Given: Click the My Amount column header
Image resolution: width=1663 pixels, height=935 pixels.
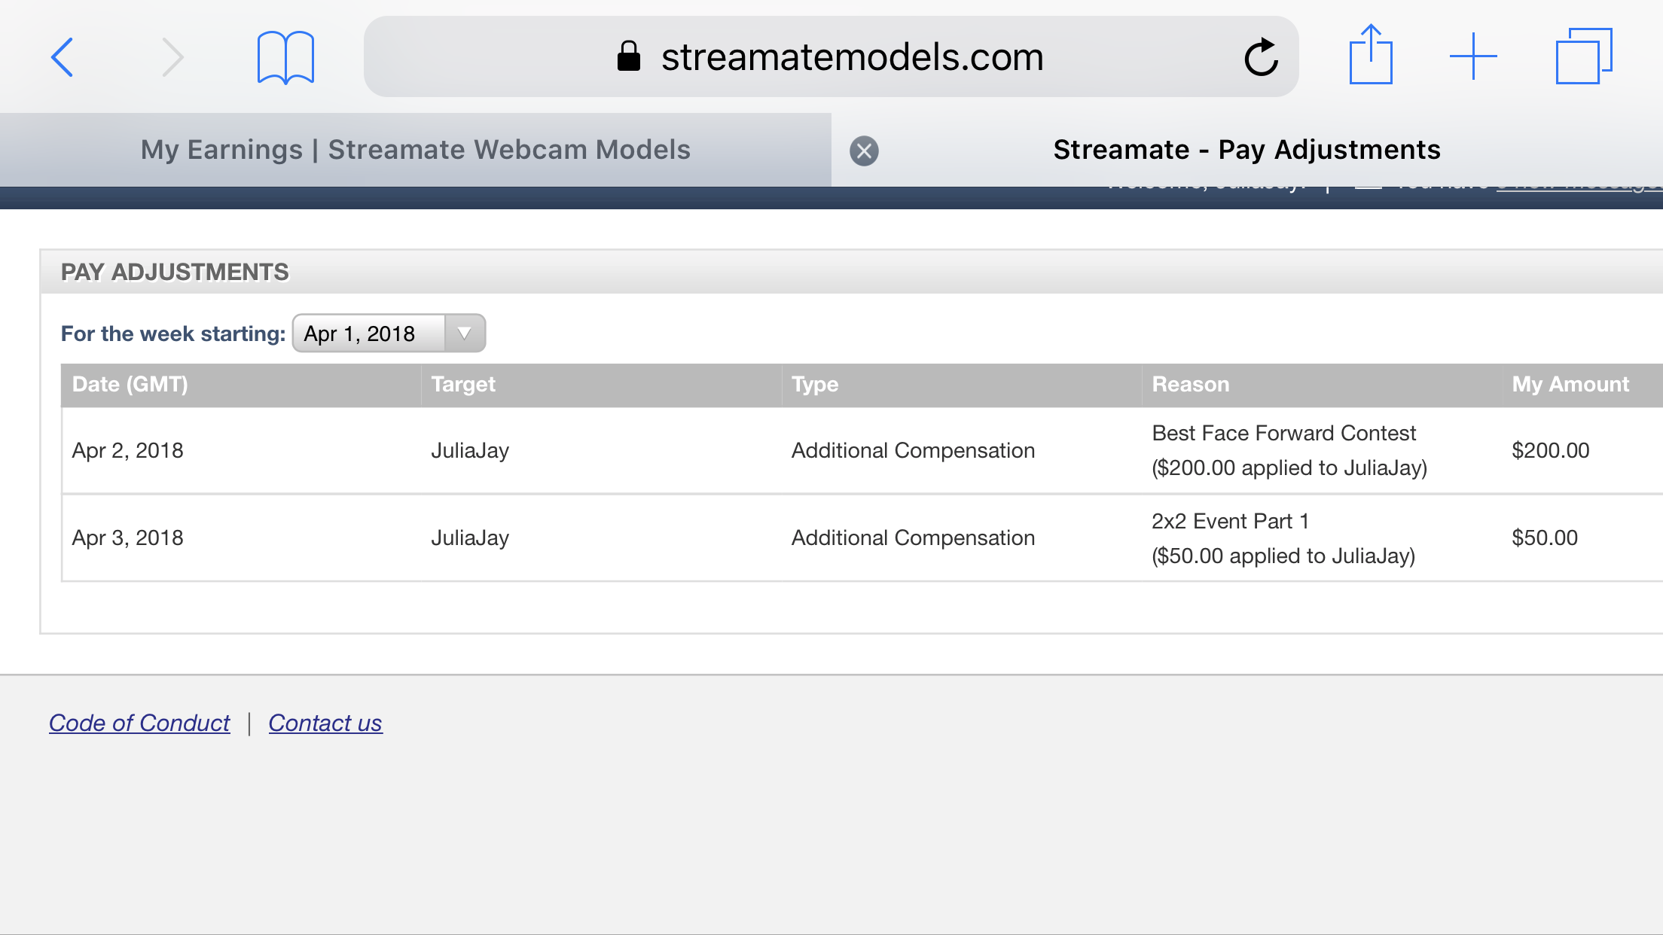Looking at the screenshot, I should 1582,385.
